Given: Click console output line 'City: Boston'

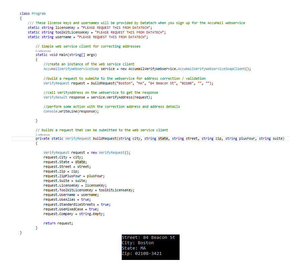Looking at the screenshot, I should point(138,243).
